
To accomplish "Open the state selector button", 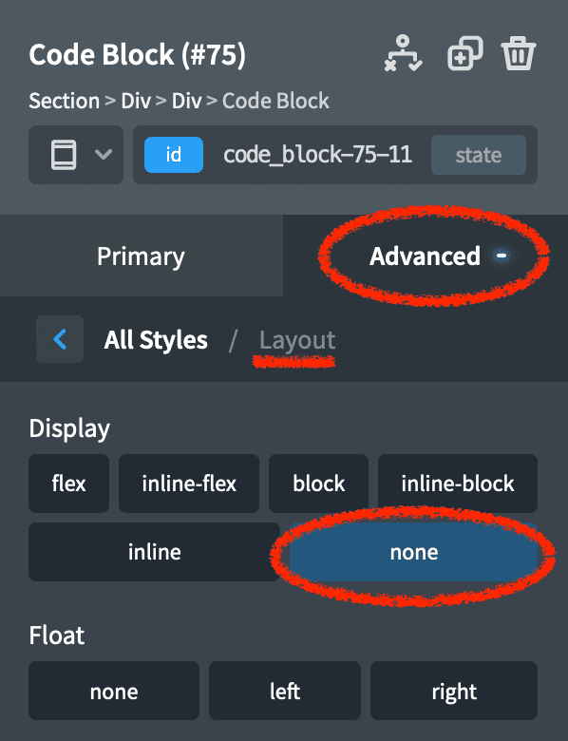I will [478, 155].
